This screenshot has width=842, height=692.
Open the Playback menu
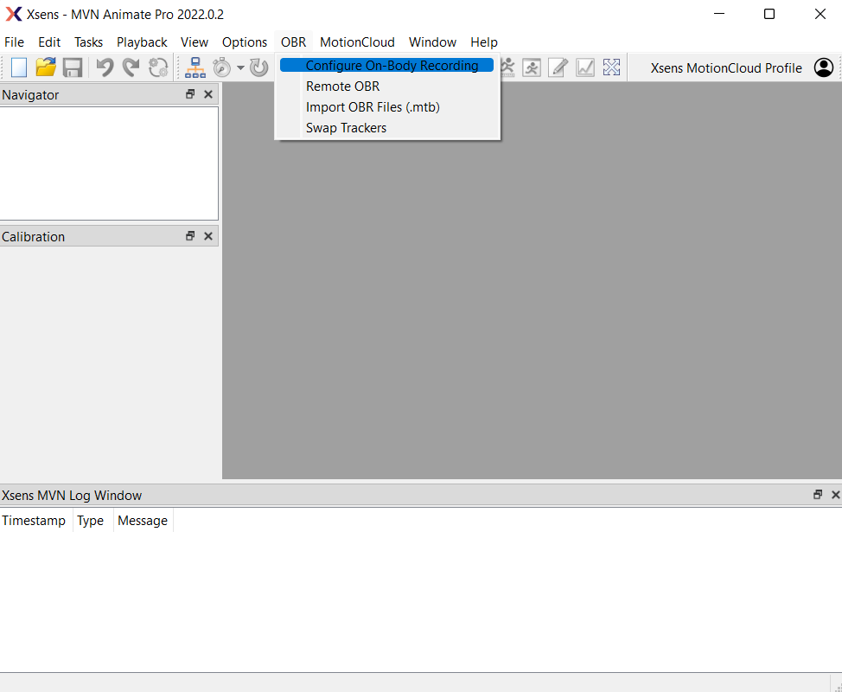[x=142, y=42]
